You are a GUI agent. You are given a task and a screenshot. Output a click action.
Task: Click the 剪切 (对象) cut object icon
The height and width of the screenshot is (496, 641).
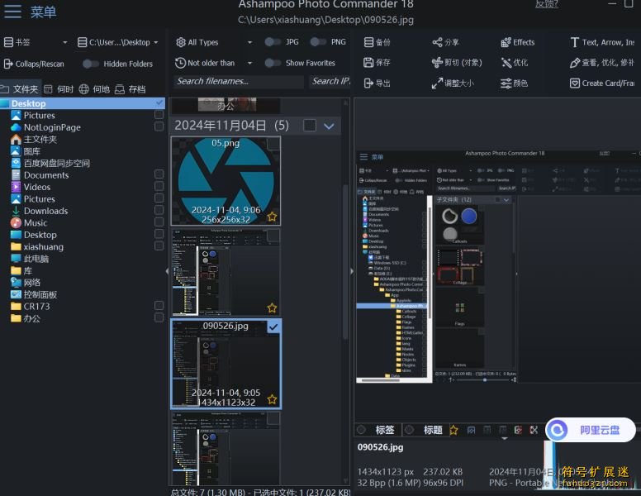click(438, 63)
